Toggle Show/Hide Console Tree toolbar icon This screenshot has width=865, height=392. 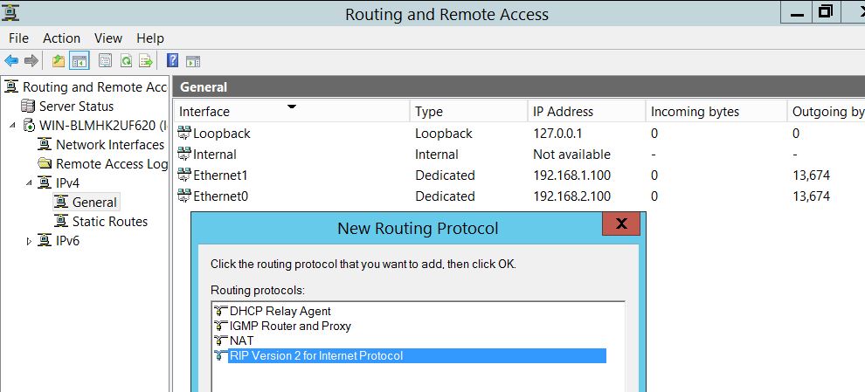click(80, 61)
